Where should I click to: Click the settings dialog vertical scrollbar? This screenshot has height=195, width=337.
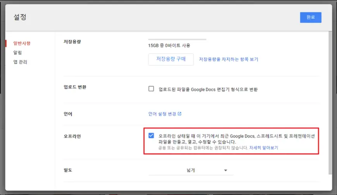click(x=330, y=103)
